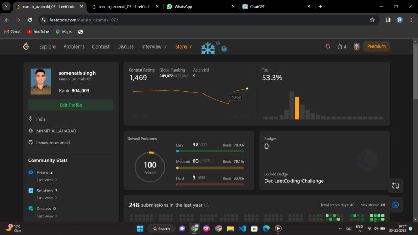Click the Premium button
The height and width of the screenshot is (235, 418).
tap(376, 46)
